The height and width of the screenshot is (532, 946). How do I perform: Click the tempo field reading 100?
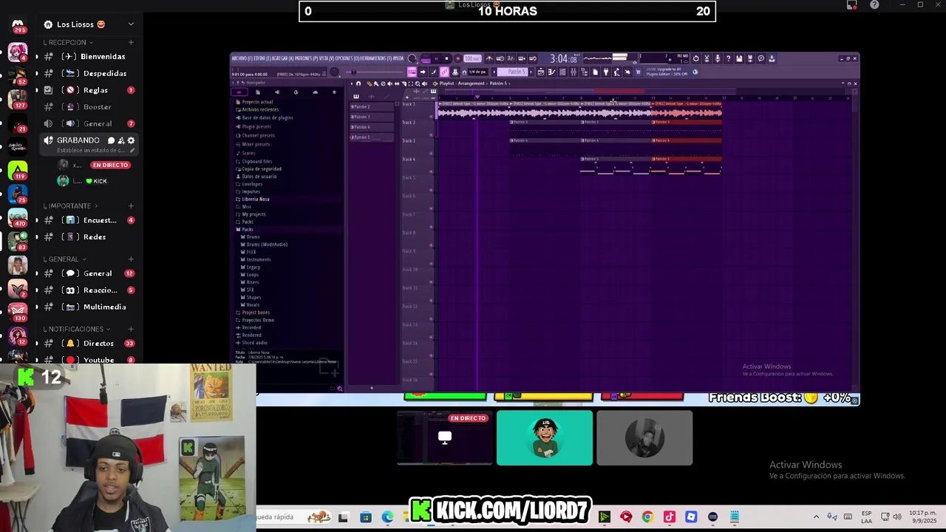tap(472, 58)
